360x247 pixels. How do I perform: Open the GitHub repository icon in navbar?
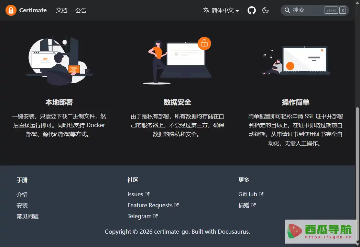[x=252, y=10]
